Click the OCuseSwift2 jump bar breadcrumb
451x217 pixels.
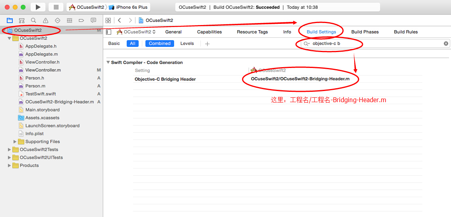click(159, 20)
